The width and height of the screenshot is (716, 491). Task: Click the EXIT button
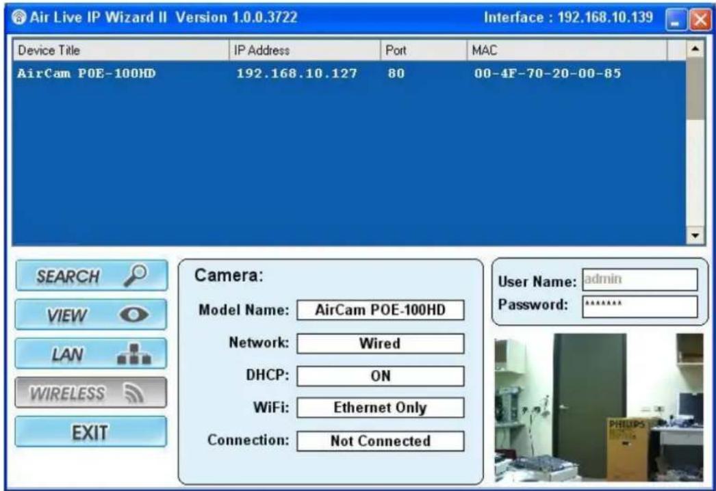(91, 432)
